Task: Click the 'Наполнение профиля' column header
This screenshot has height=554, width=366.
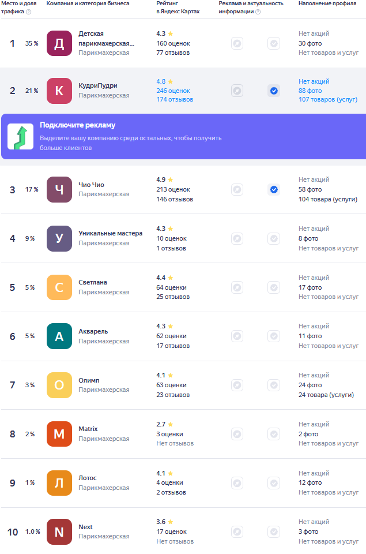Action: (x=327, y=3)
